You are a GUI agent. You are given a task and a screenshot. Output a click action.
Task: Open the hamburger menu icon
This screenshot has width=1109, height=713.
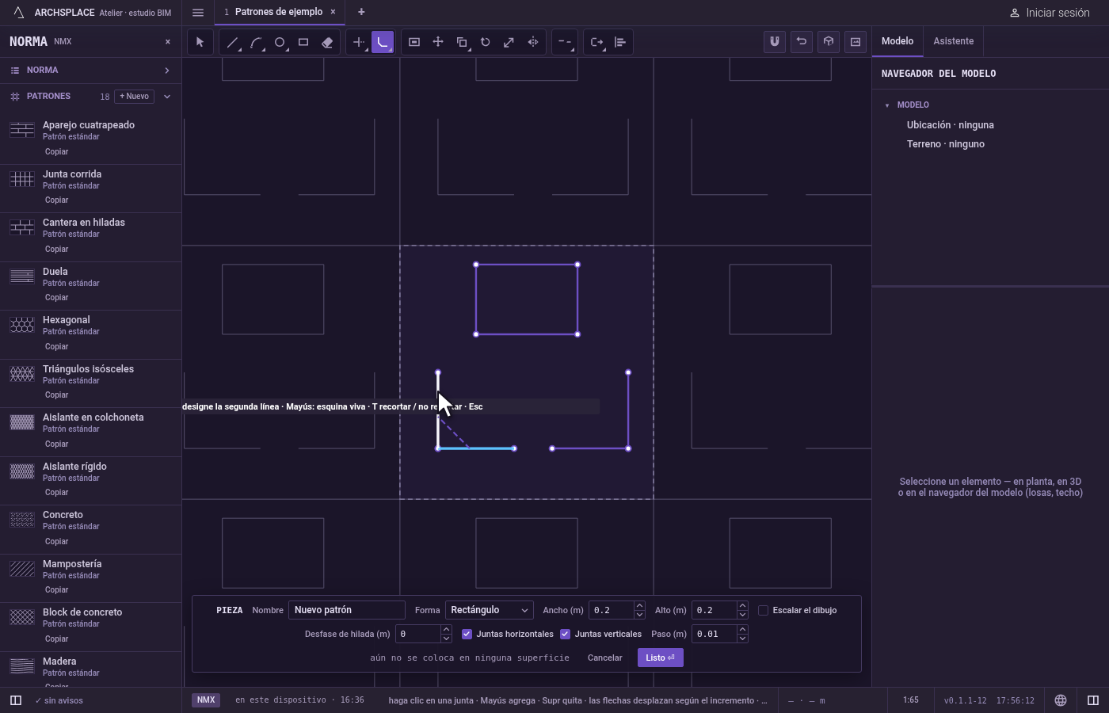coord(198,12)
